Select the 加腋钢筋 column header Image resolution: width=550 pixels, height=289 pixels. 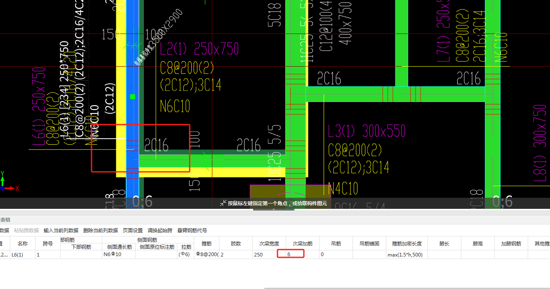tap(511, 243)
